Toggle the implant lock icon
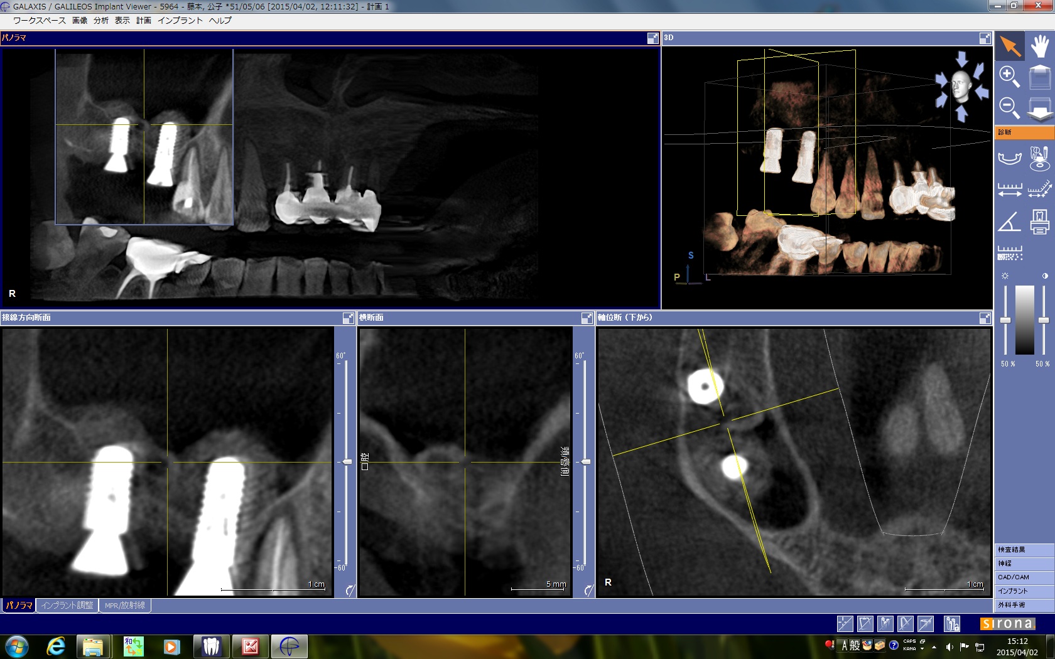Image resolution: width=1055 pixels, height=659 pixels. pos(952,623)
